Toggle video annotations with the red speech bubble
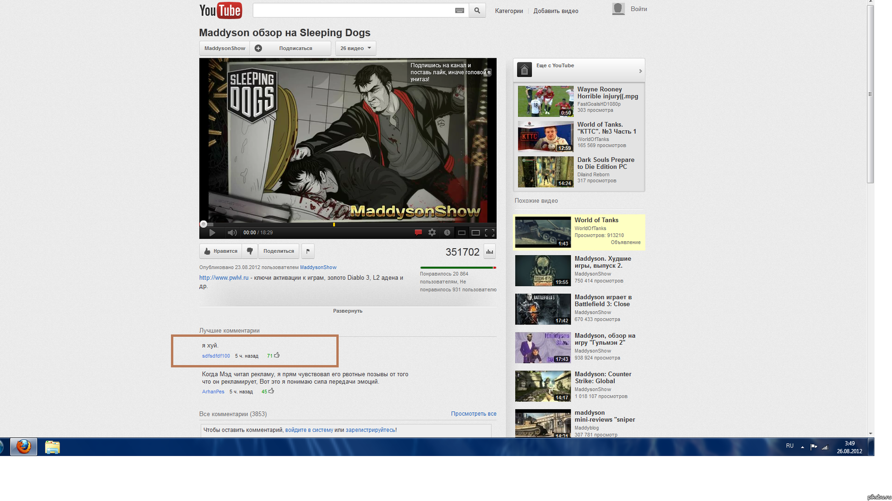892x501 pixels. (418, 233)
